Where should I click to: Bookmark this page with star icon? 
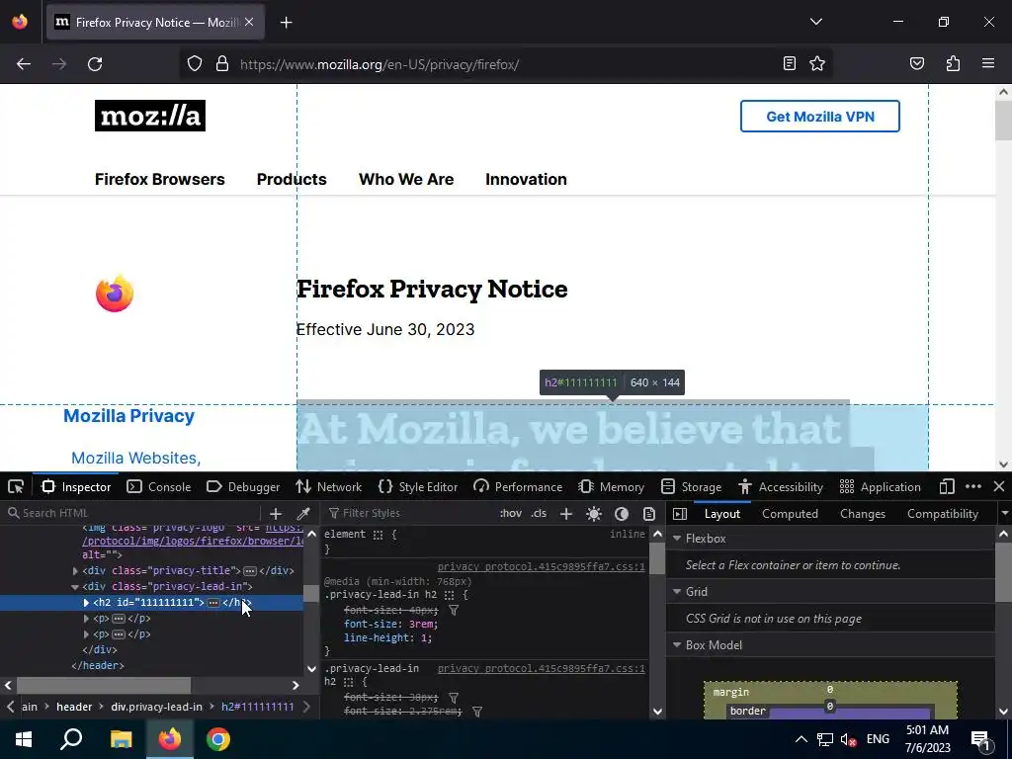[817, 63]
